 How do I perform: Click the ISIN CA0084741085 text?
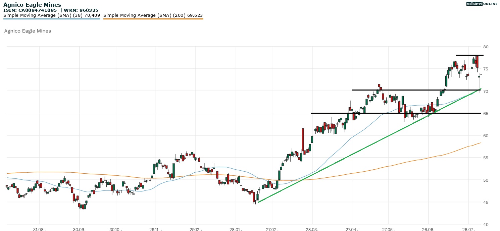click(30, 10)
